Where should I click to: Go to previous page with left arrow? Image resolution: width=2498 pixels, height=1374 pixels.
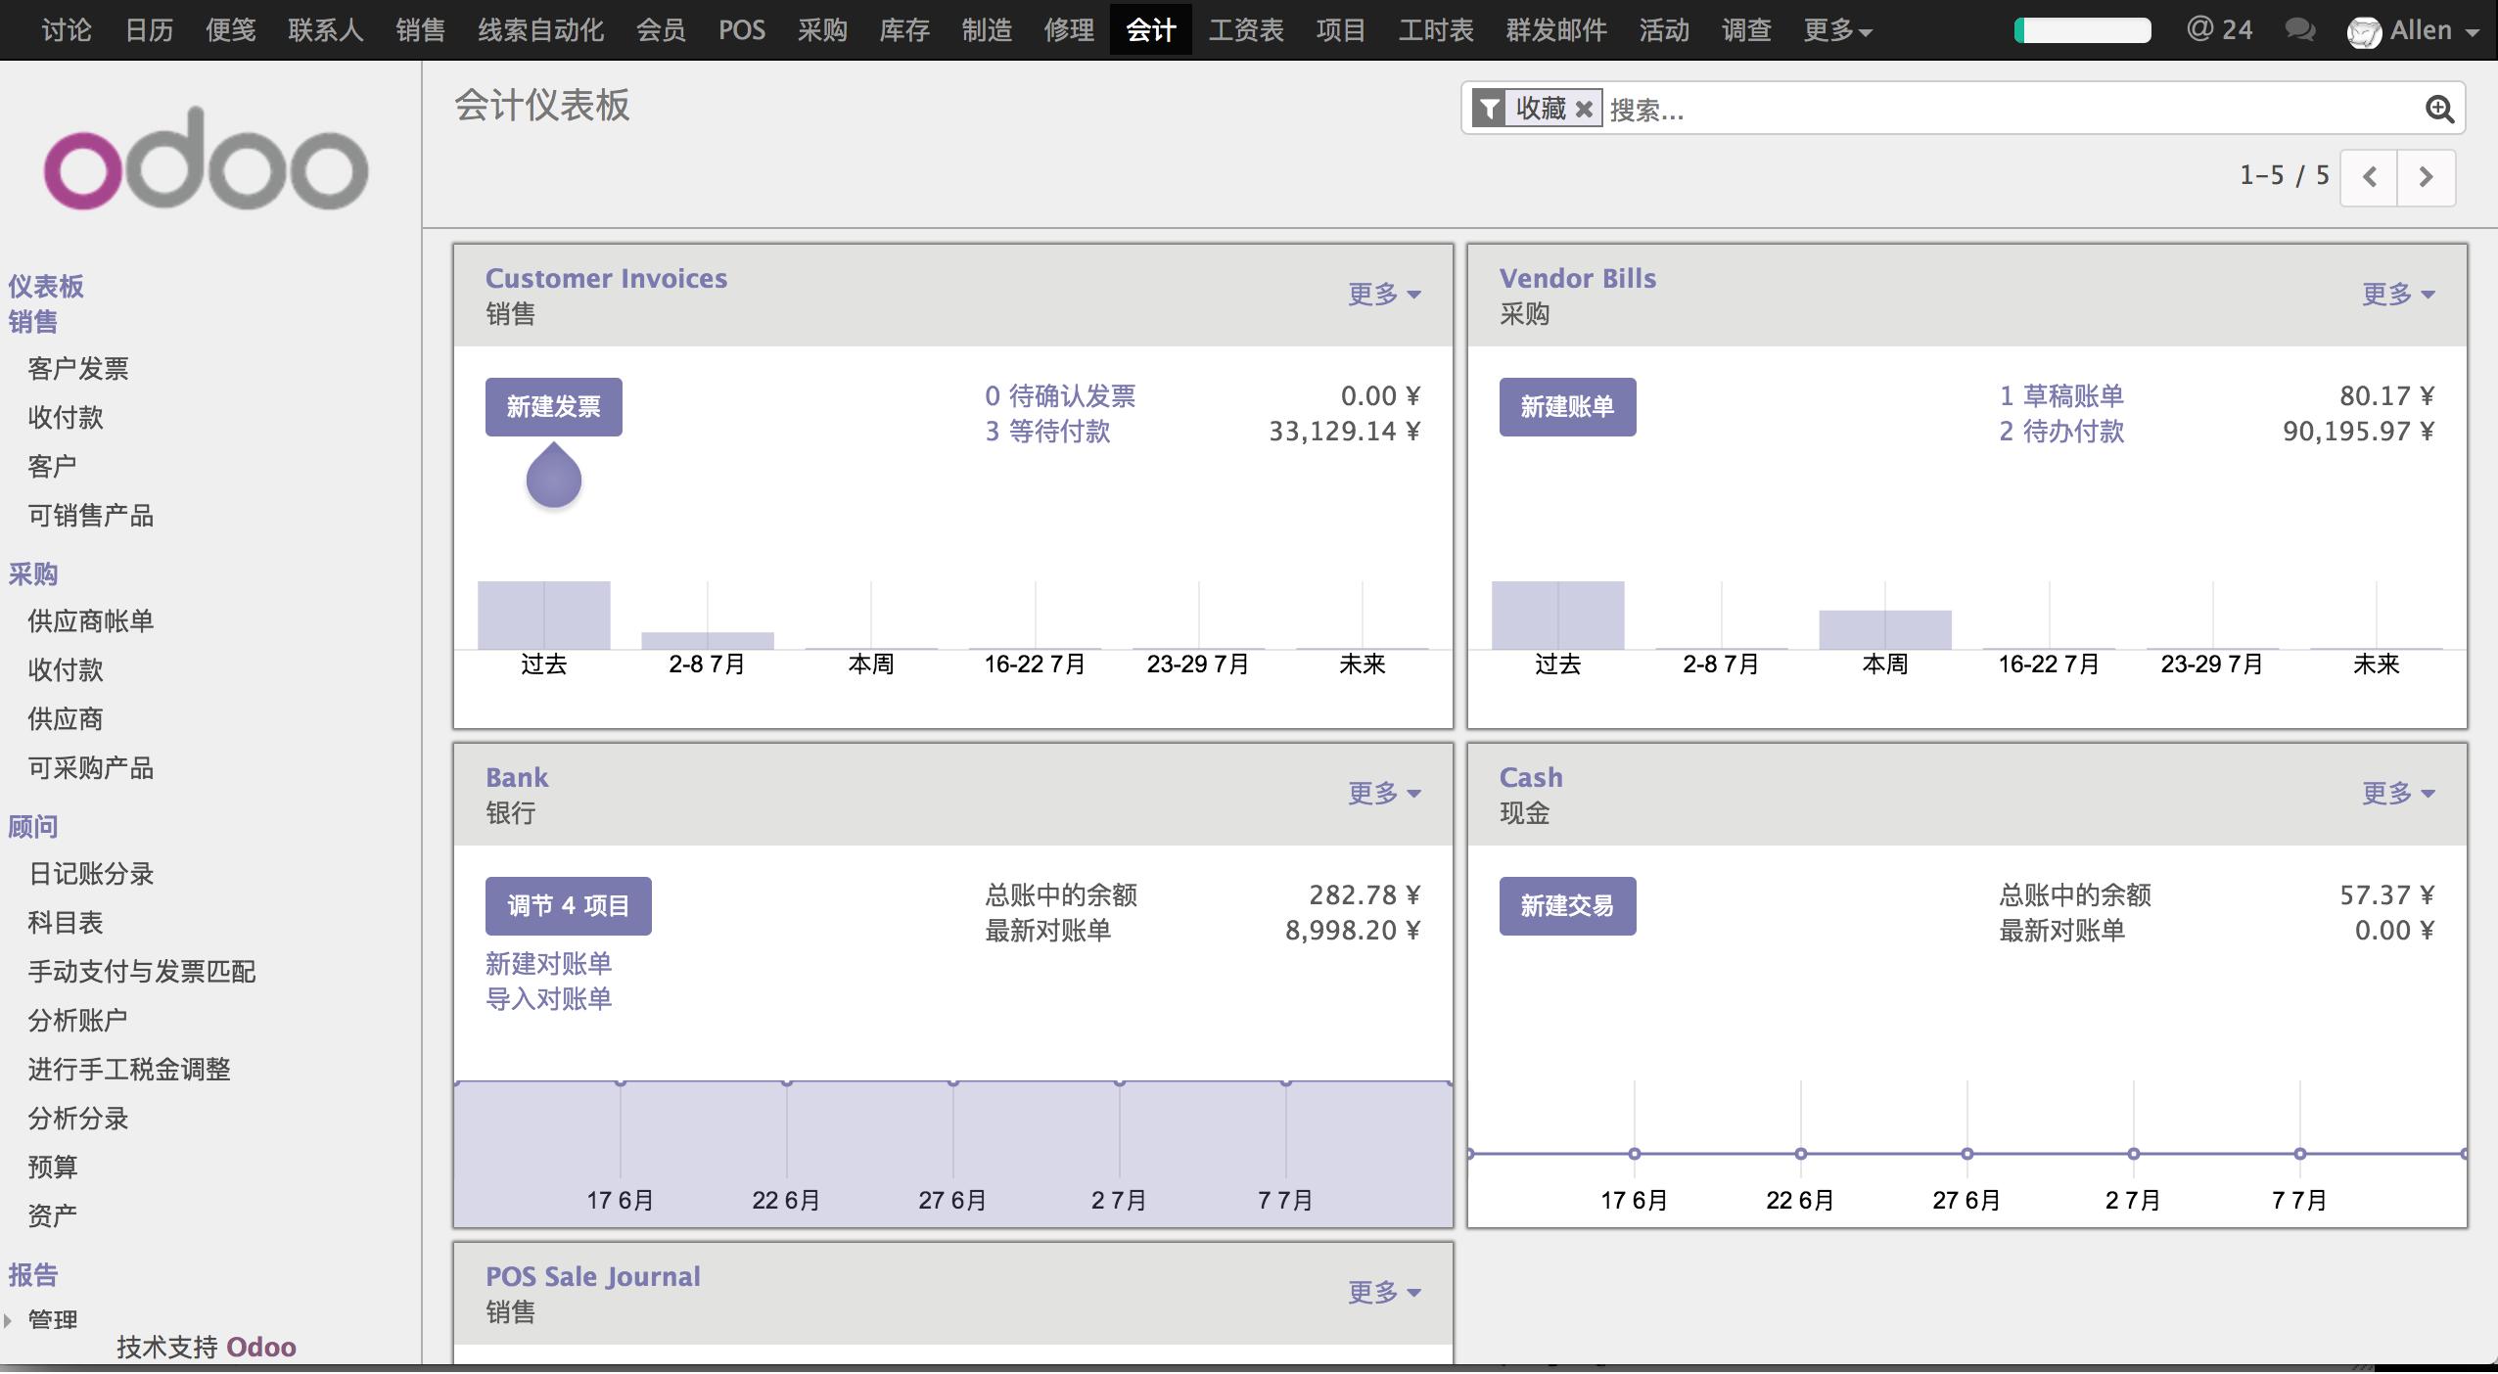click(x=2369, y=177)
